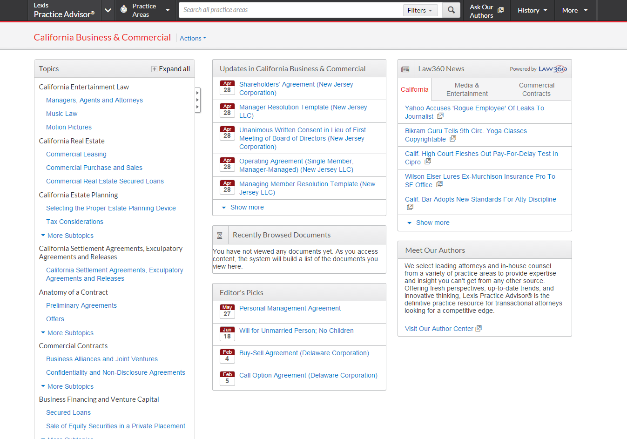The height and width of the screenshot is (439, 627).
Task: Open Motion Pictures topic
Action: coord(69,127)
